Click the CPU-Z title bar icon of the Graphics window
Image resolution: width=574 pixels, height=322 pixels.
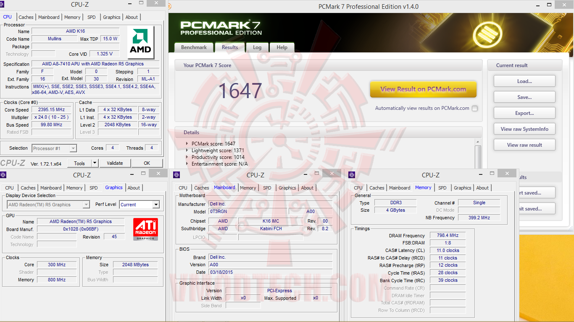pyautogui.click(x=3, y=175)
